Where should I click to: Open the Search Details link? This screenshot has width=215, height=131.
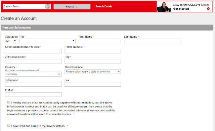point(104,6)
